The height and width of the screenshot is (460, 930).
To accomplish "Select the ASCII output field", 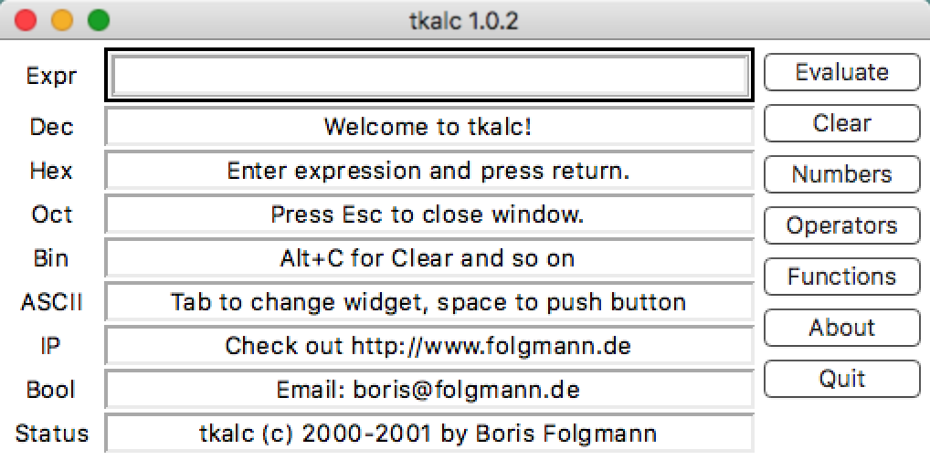I will (x=429, y=302).
